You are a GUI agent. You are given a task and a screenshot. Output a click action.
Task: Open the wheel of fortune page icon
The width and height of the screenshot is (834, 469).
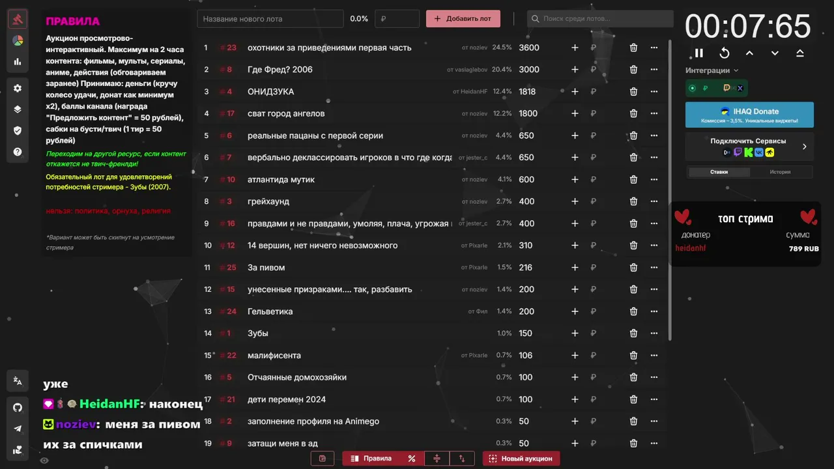[x=18, y=40]
